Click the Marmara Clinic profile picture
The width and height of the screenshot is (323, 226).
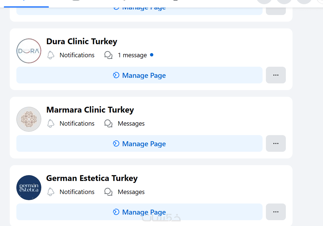pyautogui.click(x=29, y=119)
